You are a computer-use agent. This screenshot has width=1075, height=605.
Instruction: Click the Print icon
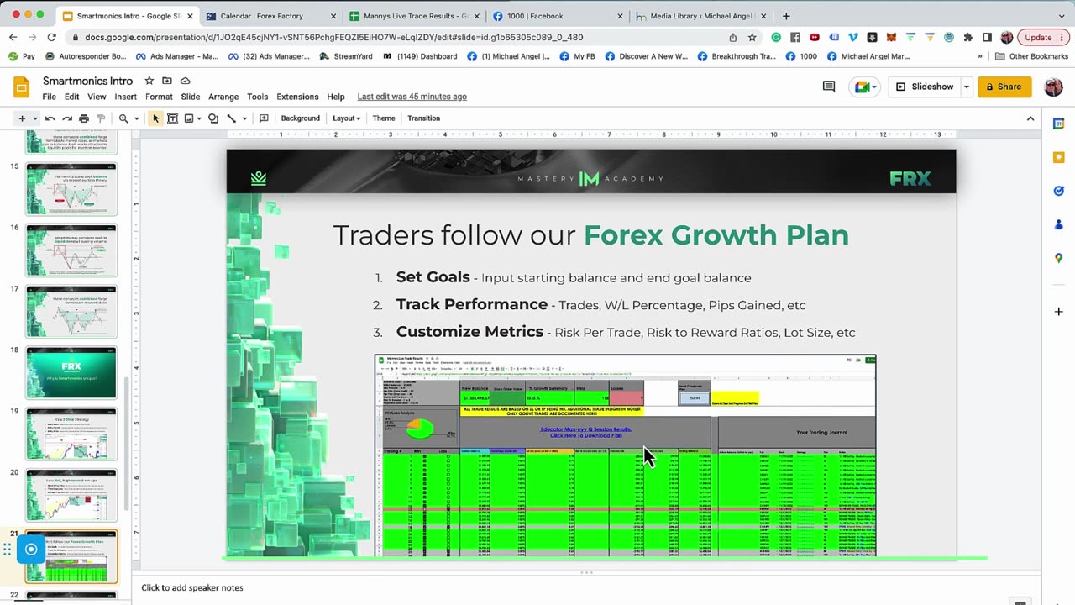click(x=84, y=118)
